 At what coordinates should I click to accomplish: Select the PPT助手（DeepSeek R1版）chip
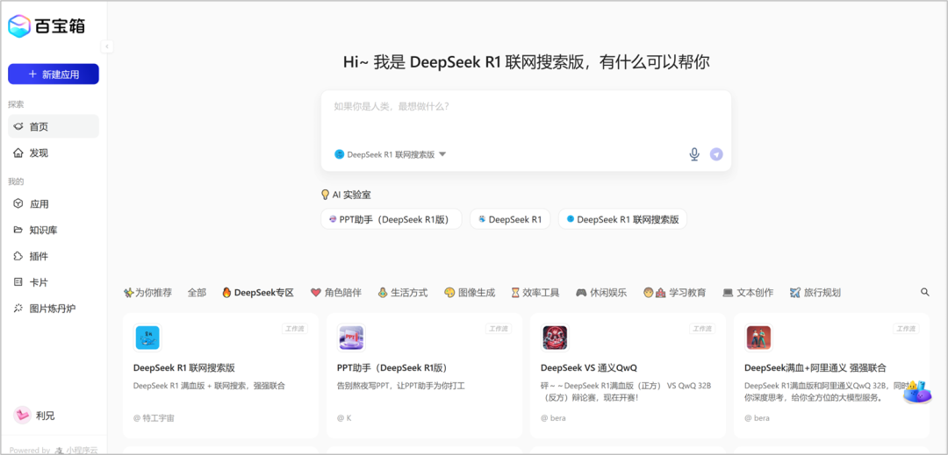(x=391, y=219)
